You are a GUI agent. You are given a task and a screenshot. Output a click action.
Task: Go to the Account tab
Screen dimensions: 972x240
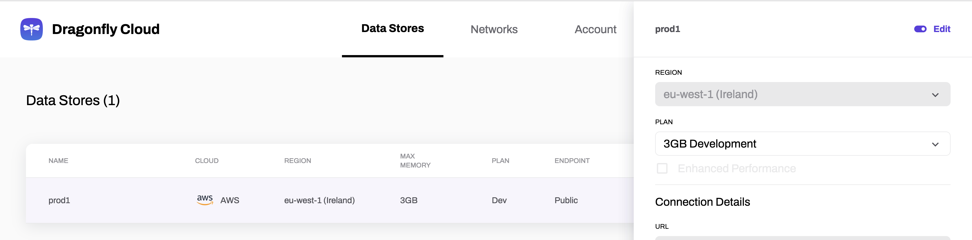[595, 29]
